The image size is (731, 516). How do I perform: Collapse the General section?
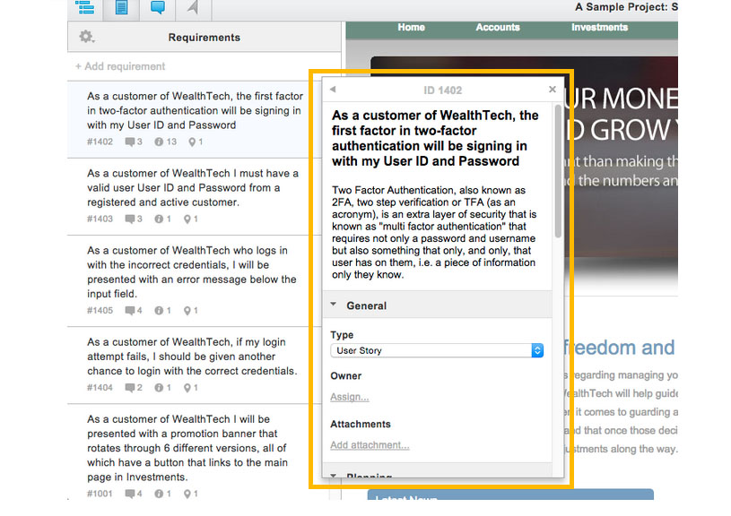pyautogui.click(x=334, y=305)
